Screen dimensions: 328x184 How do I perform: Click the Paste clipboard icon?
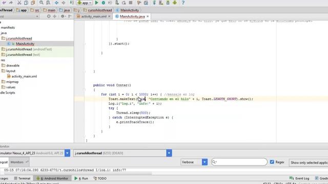(x=33, y=3)
